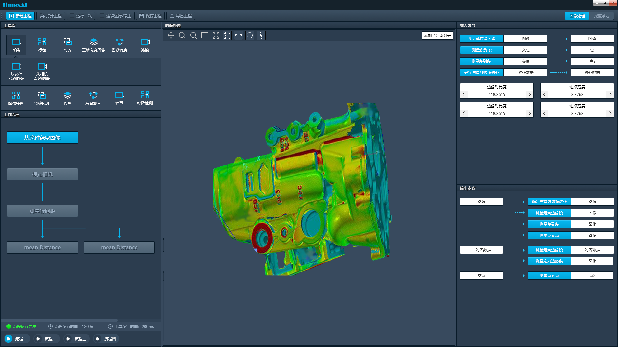This screenshot has height=347, width=618.
Task: Select 测量段到段 output item
Action: pos(549,224)
